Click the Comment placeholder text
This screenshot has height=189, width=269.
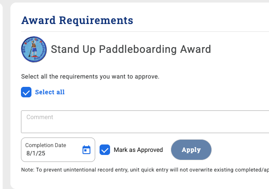tap(40, 117)
